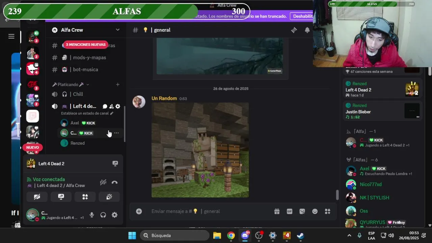The width and height of the screenshot is (432, 243).
Task: Open ESP LAA language selector
Action: (x=371, y=236)
